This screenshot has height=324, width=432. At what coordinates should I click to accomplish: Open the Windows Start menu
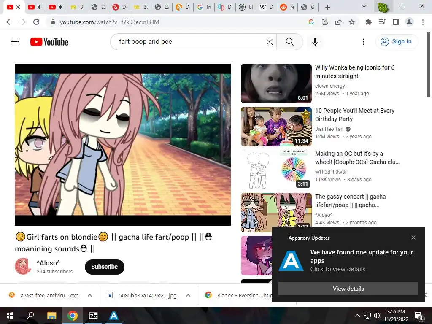point(10,316)
